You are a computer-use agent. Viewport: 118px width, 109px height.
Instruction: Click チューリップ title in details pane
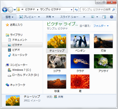pyautogui.click(x=32, y=97)
